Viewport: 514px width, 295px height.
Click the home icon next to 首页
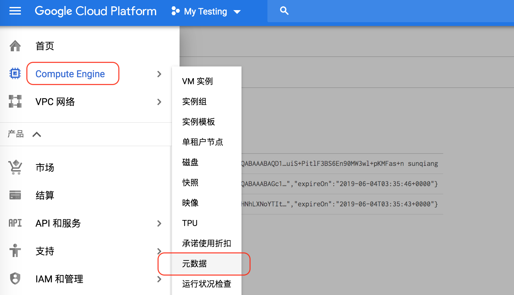click(x=15, y=46)
